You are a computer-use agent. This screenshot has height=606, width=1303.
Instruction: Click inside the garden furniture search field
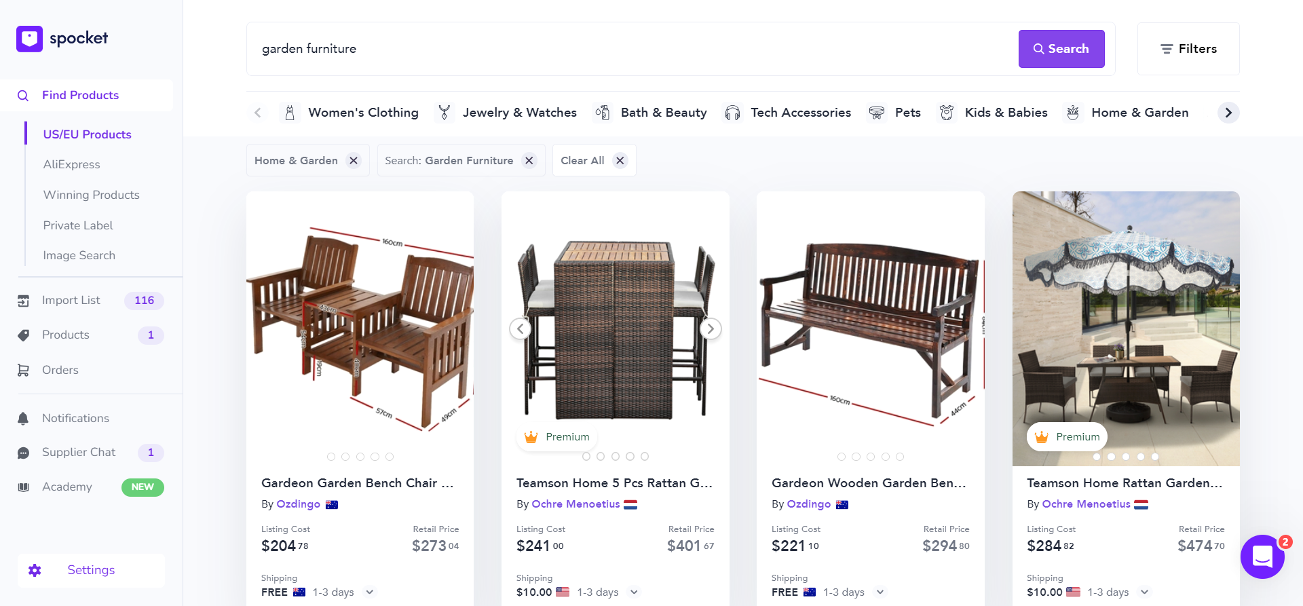point(611,48)
